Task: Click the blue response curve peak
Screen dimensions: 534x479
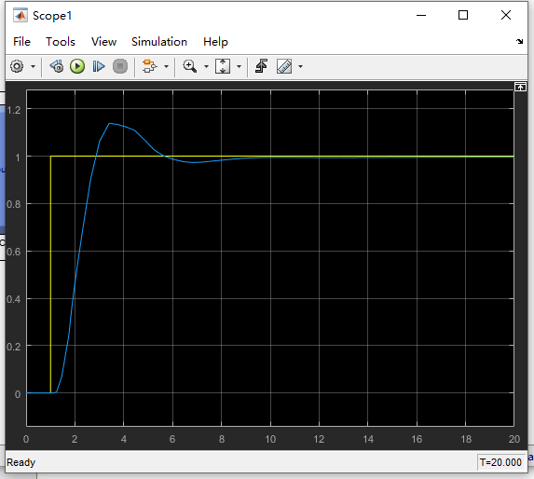Action: pos(110,123)
